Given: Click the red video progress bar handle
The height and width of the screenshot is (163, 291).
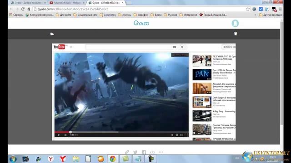Looking at the screenshot, I should (70, 132).
